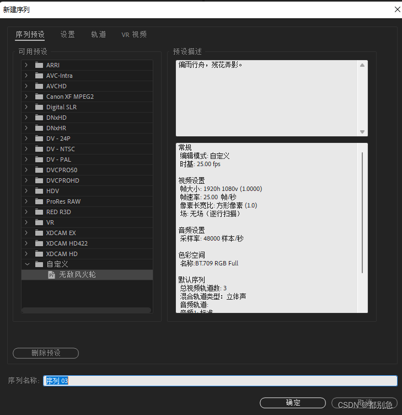This screenshot has width=402, height=415.
Task: Click the Pr preset file icon
Action: pyautogui.click(x=52, y=275)
